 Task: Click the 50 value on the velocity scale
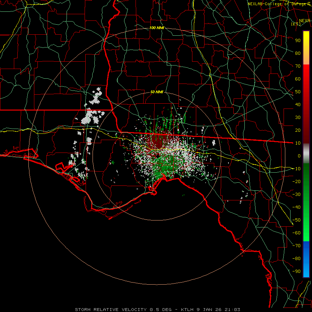298,92
